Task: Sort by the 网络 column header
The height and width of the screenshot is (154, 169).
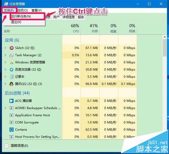Action: point(127,28)
